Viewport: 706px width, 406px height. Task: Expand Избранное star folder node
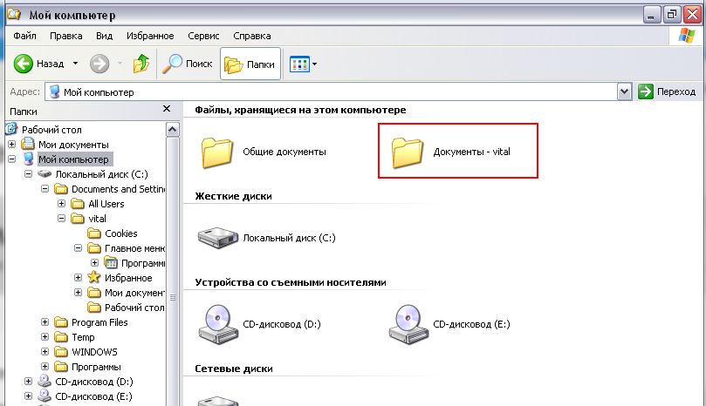coord(79,278)
